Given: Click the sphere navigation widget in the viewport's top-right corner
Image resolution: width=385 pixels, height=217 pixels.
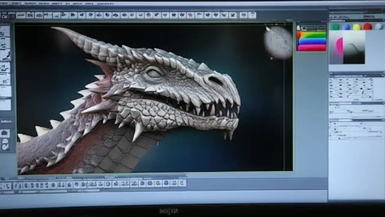Looking at the screenshot, I should pos(277,42).
